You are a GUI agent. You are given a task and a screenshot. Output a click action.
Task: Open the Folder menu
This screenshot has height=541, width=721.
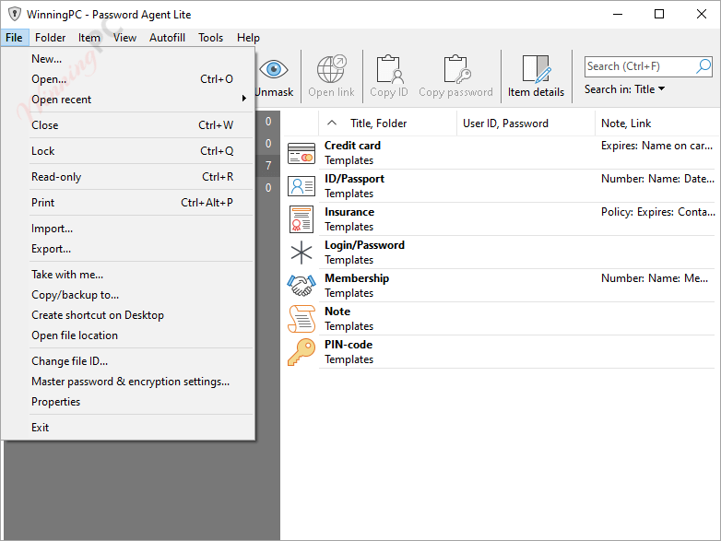[x=50, y=38]
